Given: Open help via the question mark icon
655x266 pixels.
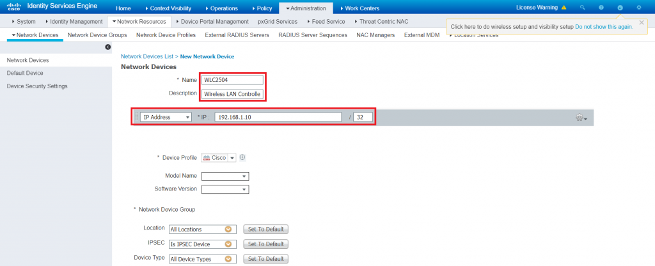Looking at the screenshot, I should tap(601, 8).
